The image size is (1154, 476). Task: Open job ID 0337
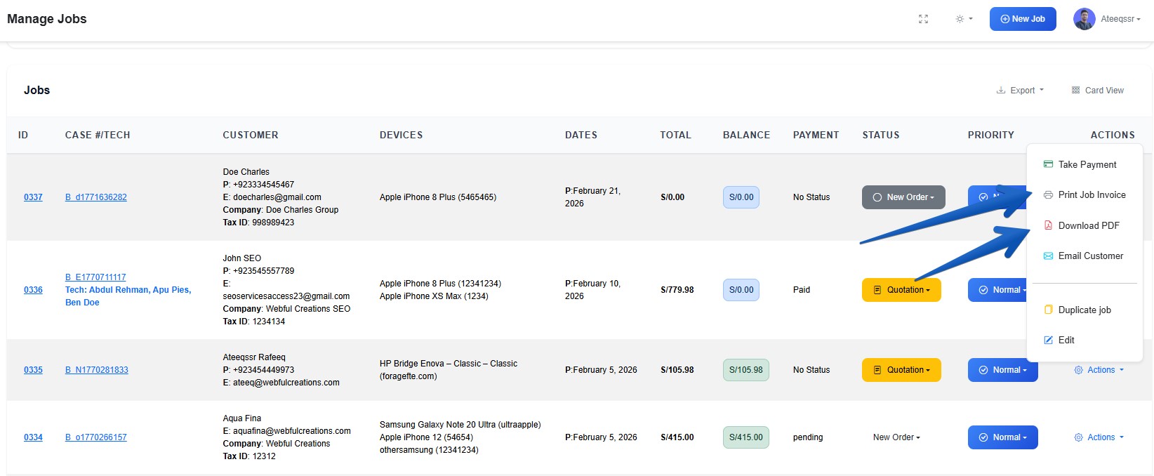pyautogui.click(x=33, y=197)
